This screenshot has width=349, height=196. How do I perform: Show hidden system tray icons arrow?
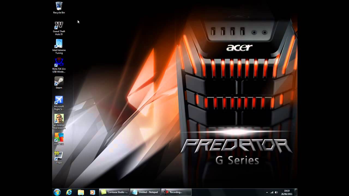point(267,192)
